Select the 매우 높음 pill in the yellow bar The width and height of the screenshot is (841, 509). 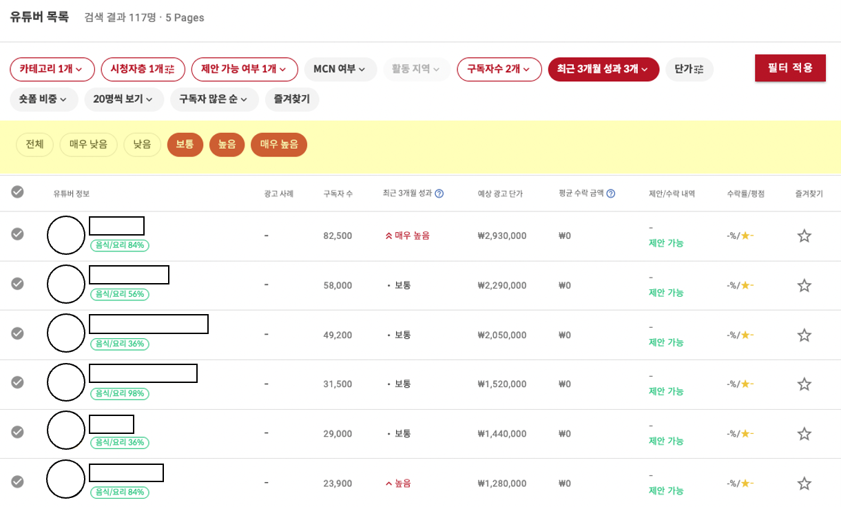coord(279,145)
